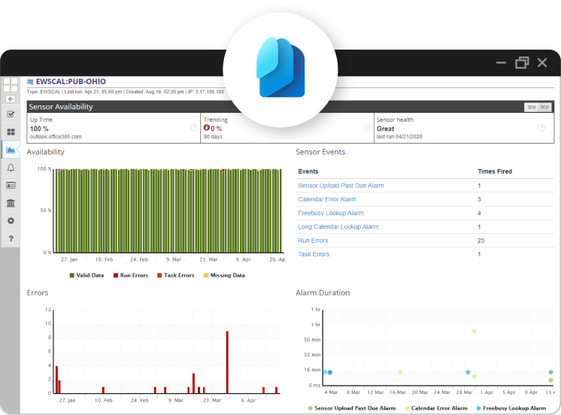Open the bank building icon in sidebar
This screenshot has height=415, width=561.
click(x=11, y=203)
